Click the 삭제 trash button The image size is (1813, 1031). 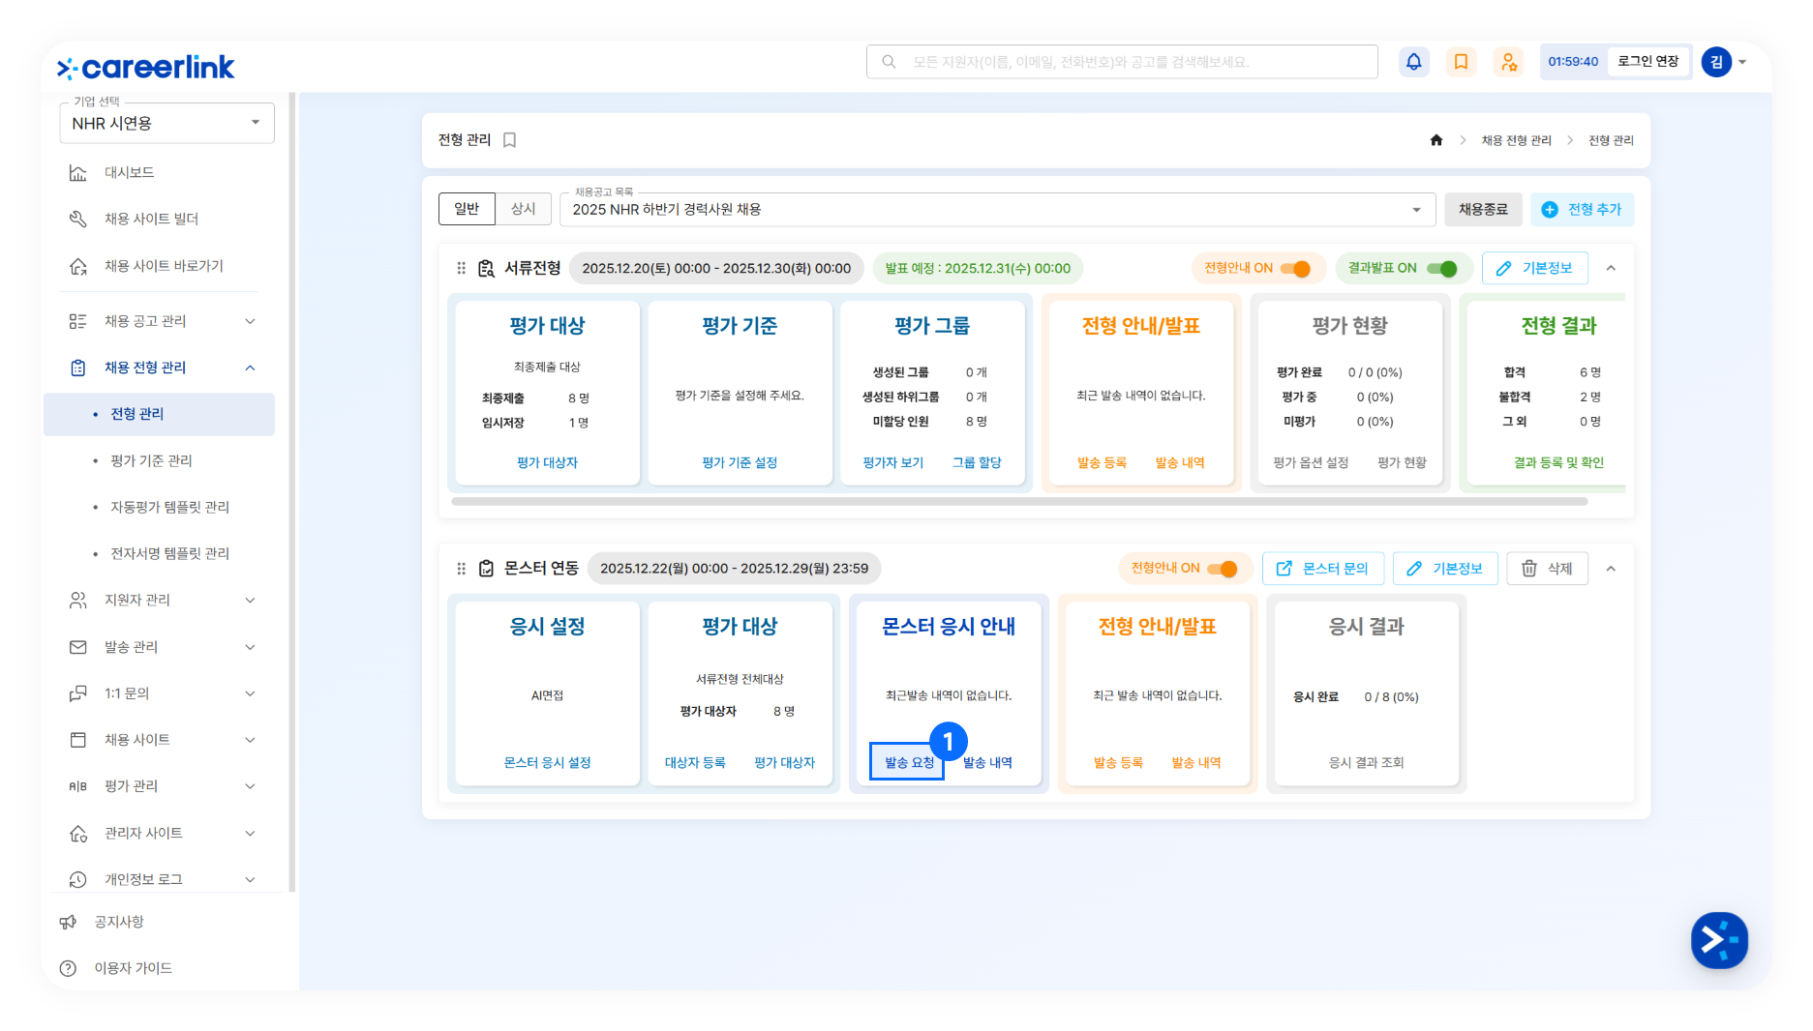[x=1547, y=569]
